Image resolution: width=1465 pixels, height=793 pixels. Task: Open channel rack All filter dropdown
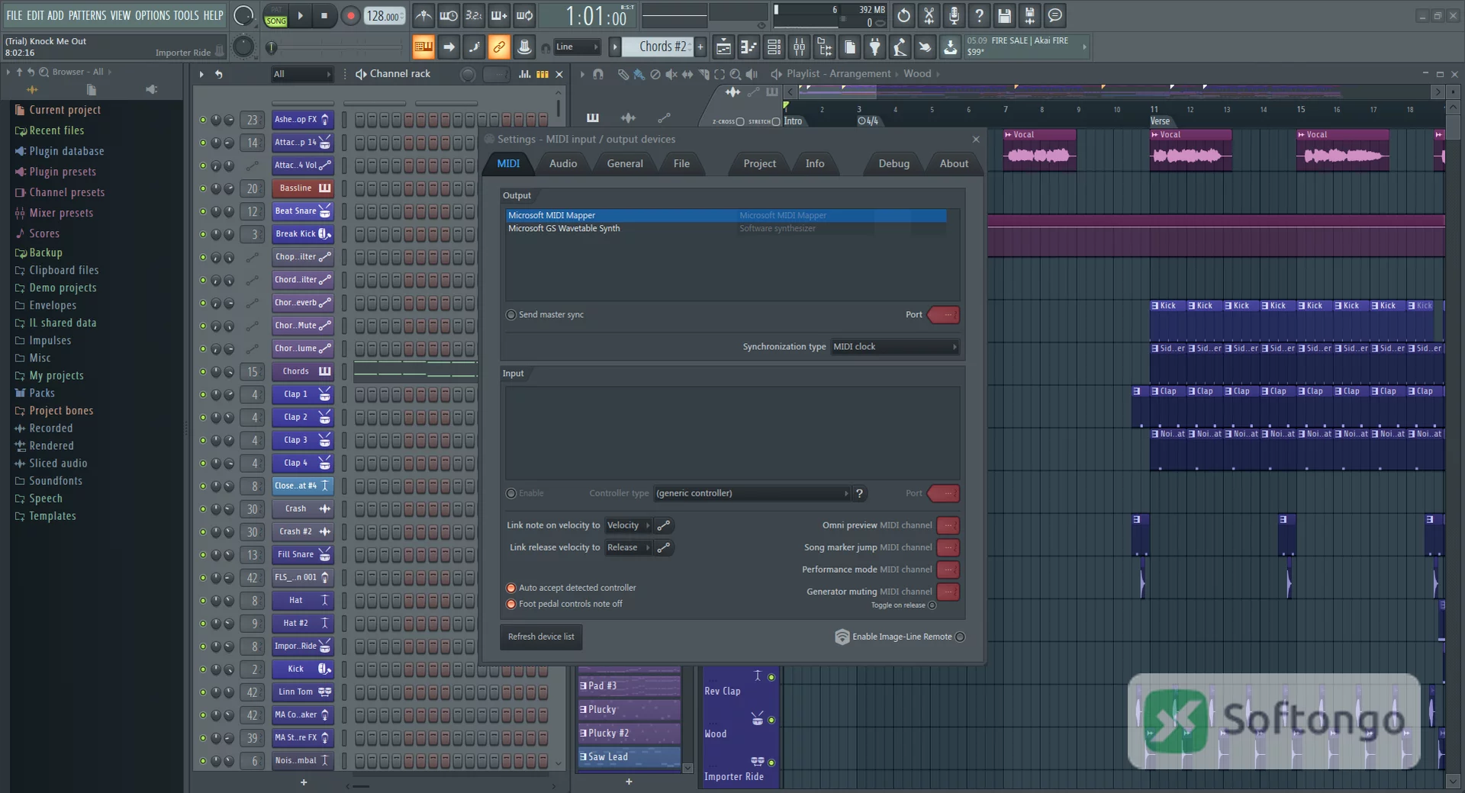302,74
